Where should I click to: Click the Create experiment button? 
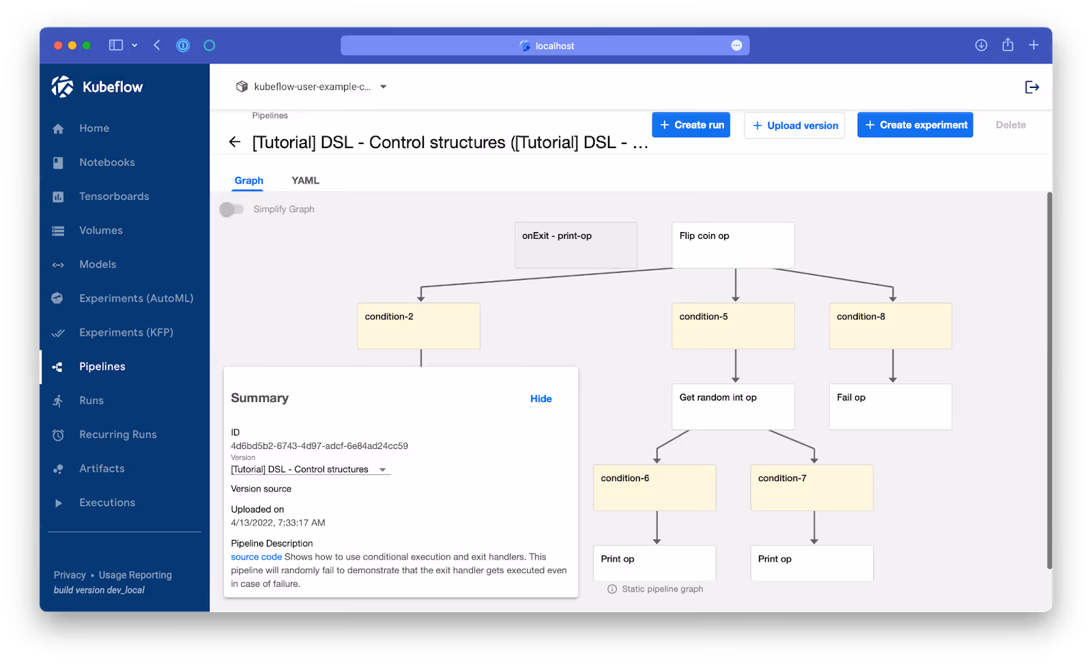click(915, 125)
